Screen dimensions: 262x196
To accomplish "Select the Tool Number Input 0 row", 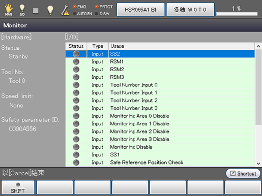I will [x=160, y=85].
